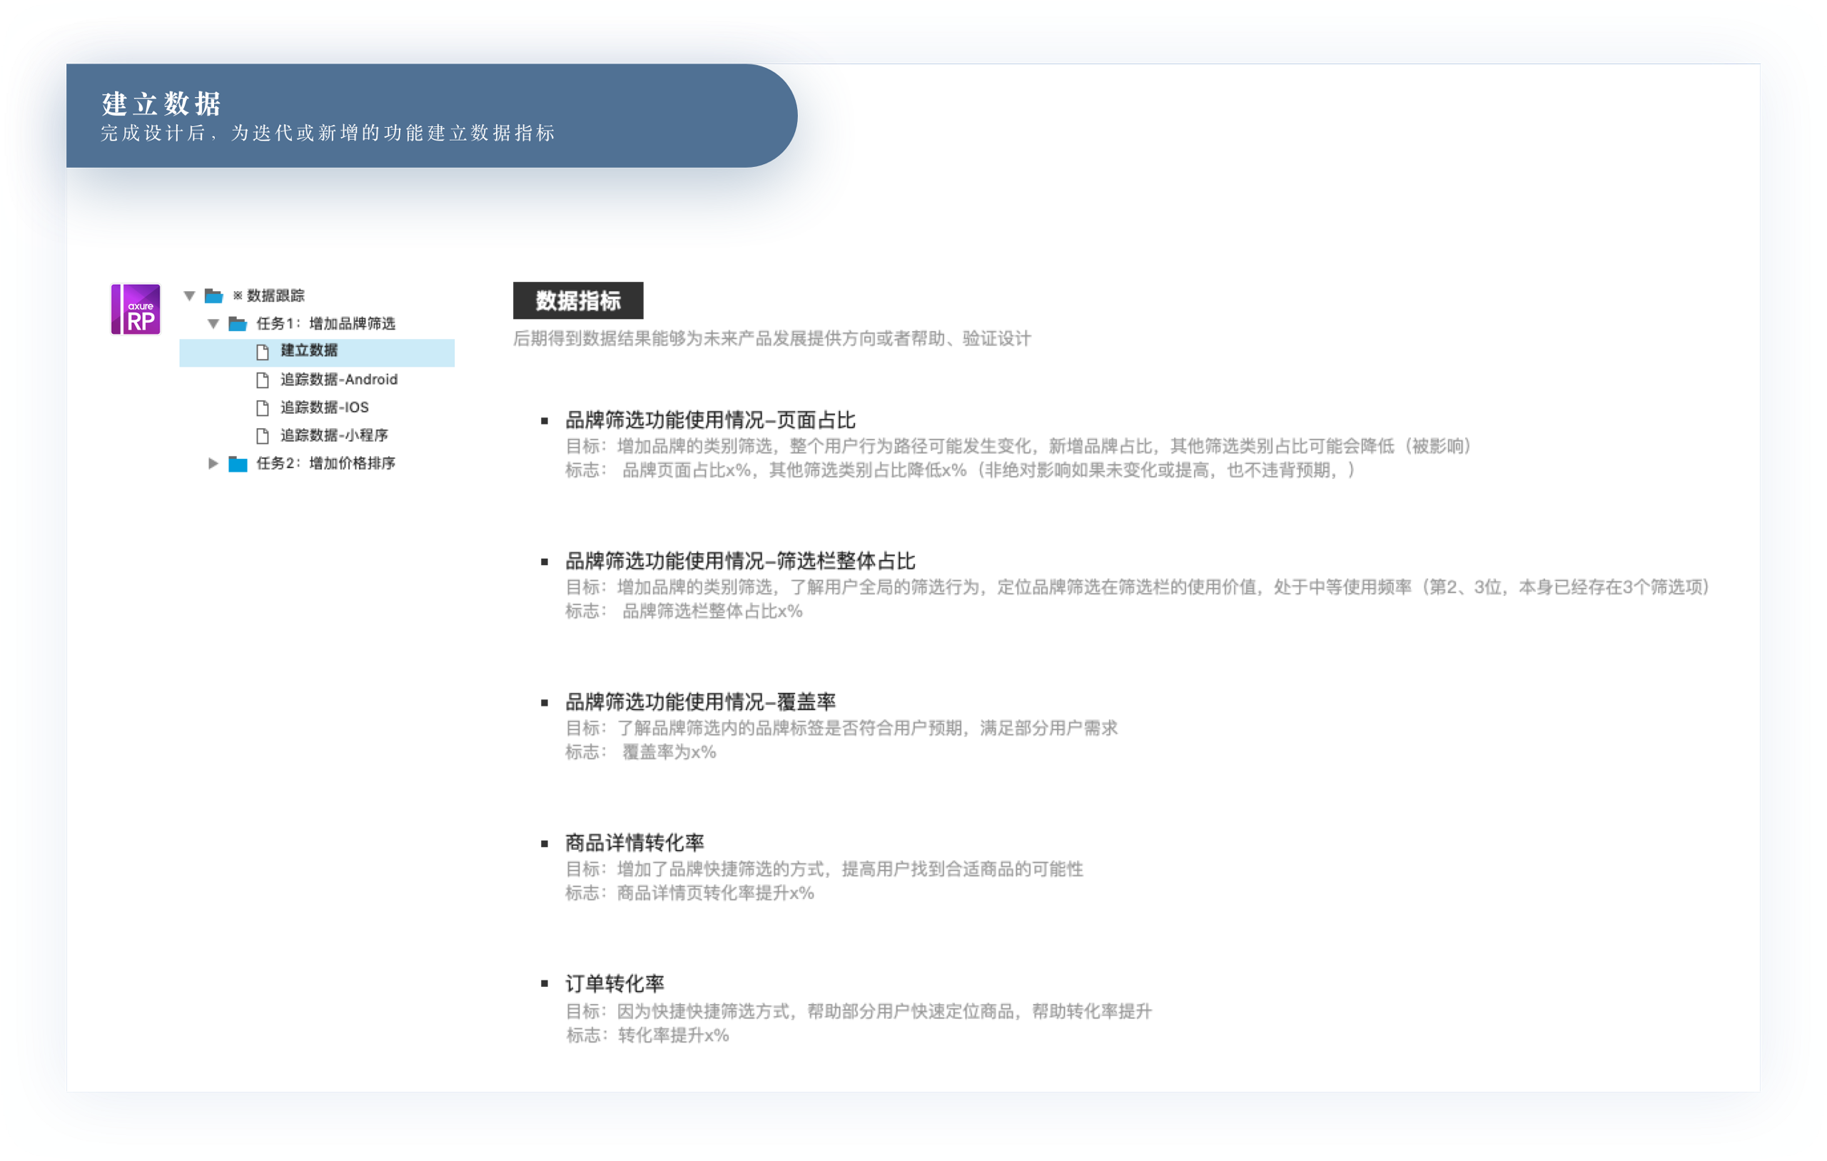Screen dimensions: 1827x1161
Task: Collapse the 数据跟踪 root folder arrow
Action: click(190, 296)
